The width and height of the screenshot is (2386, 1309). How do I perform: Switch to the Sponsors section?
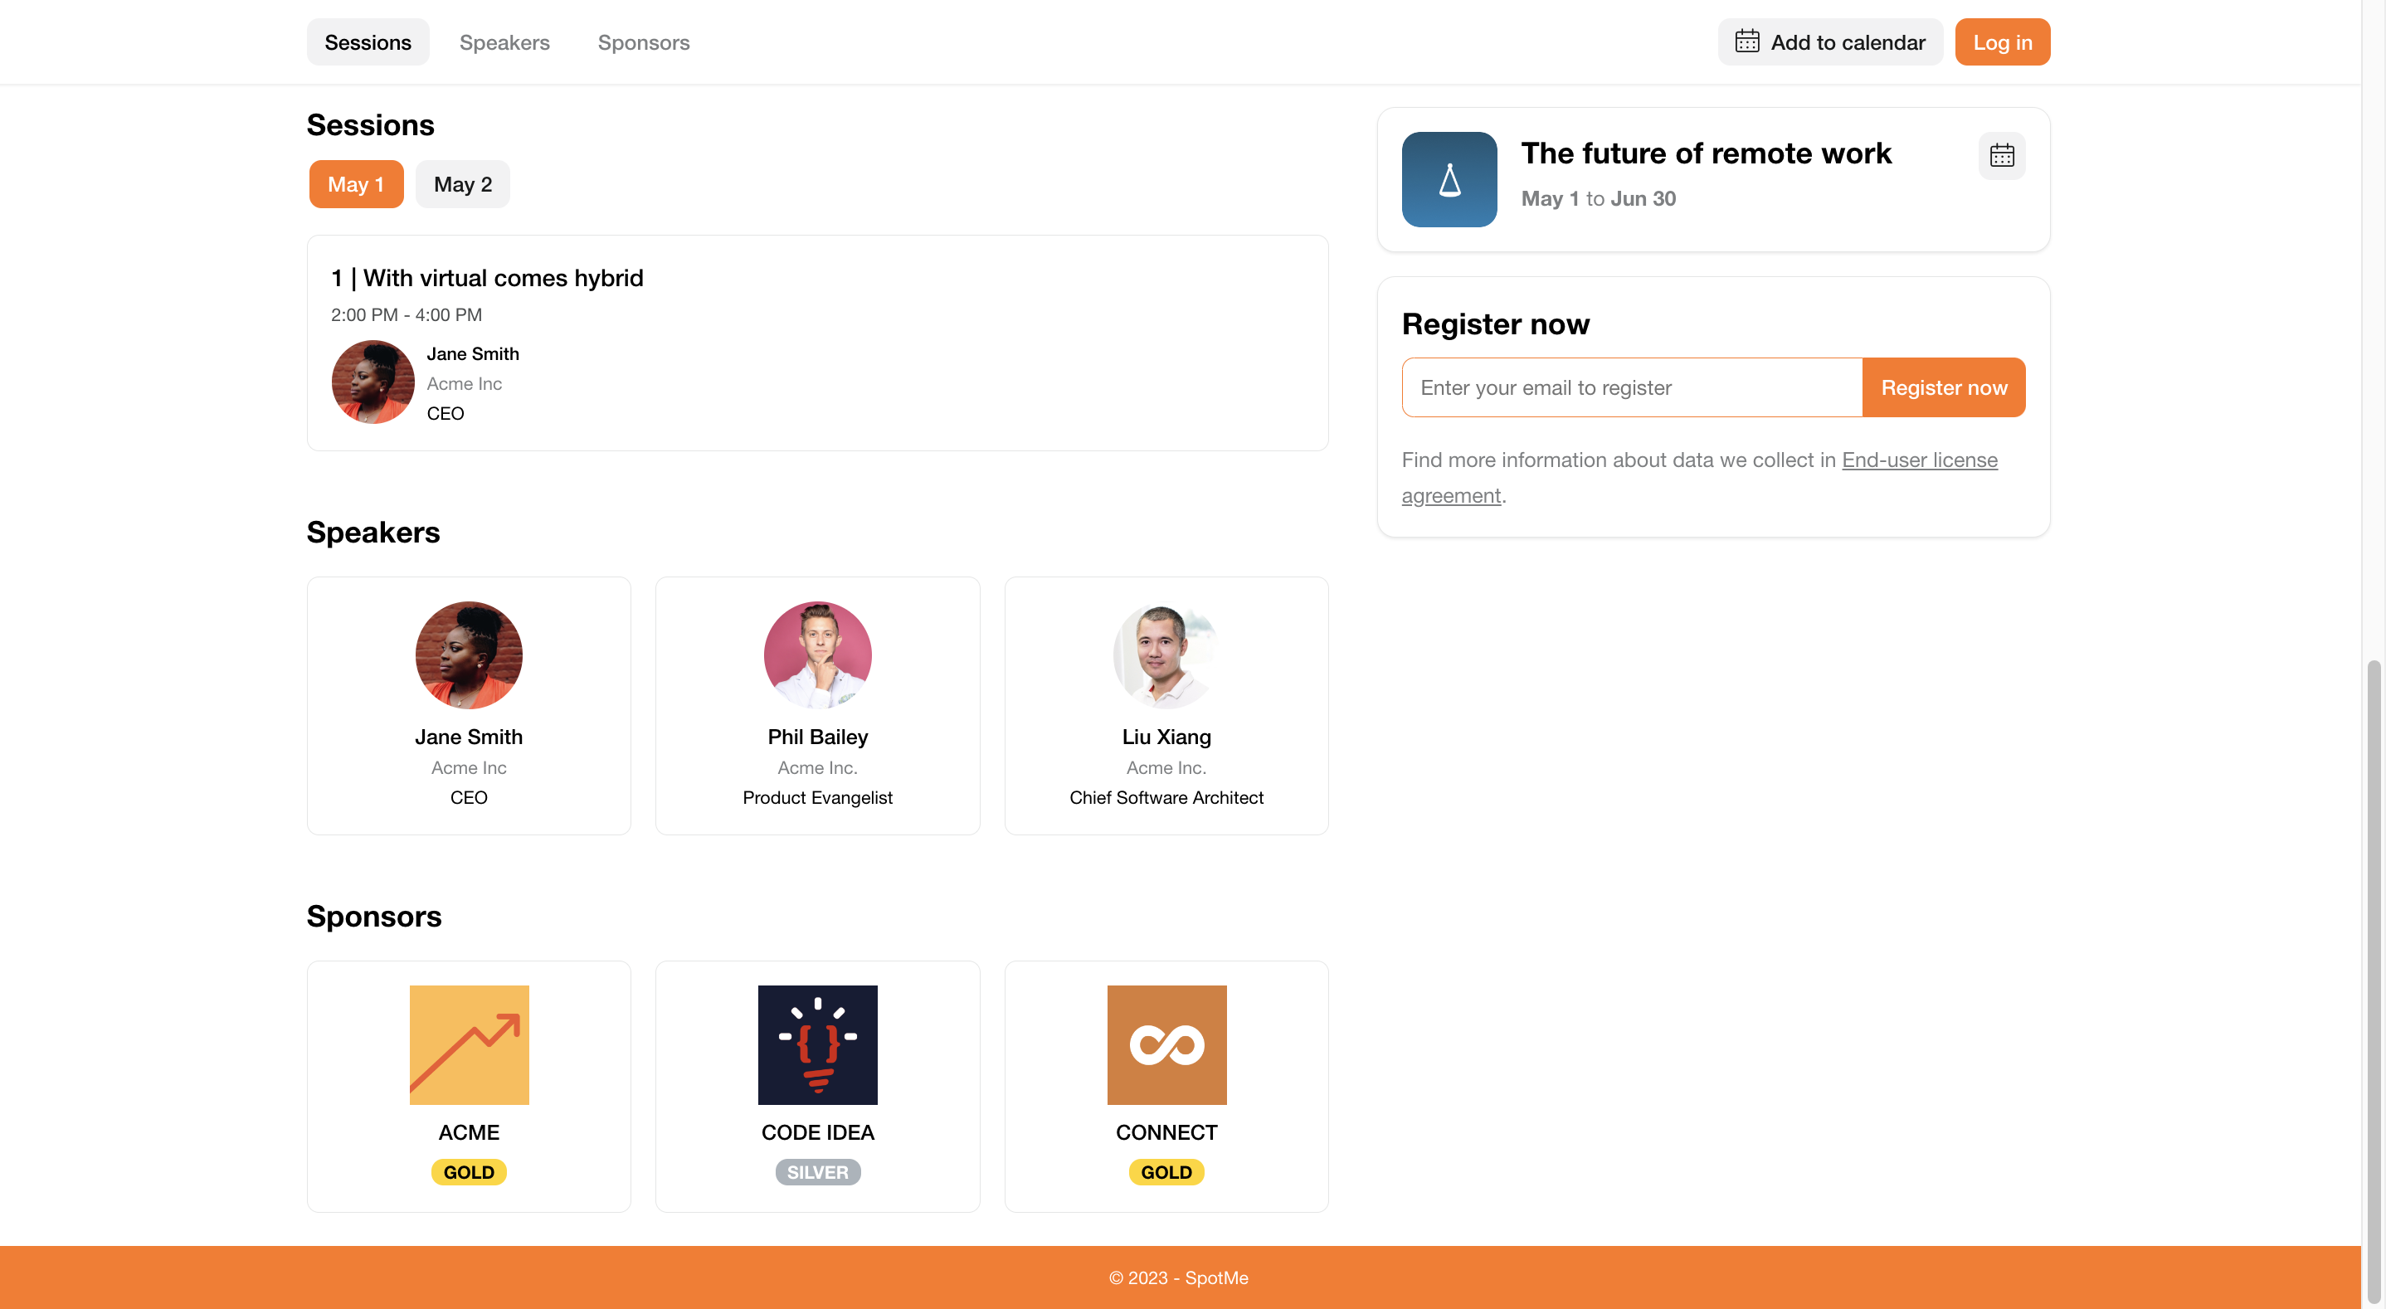coord(643,41)
